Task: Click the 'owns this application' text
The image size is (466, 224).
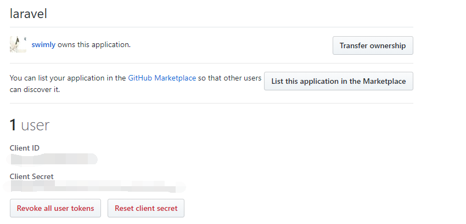Action: [94, 45]
